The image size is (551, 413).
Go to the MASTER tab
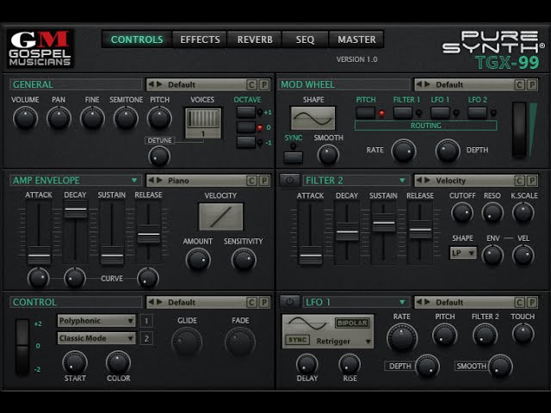pos(356,40)
